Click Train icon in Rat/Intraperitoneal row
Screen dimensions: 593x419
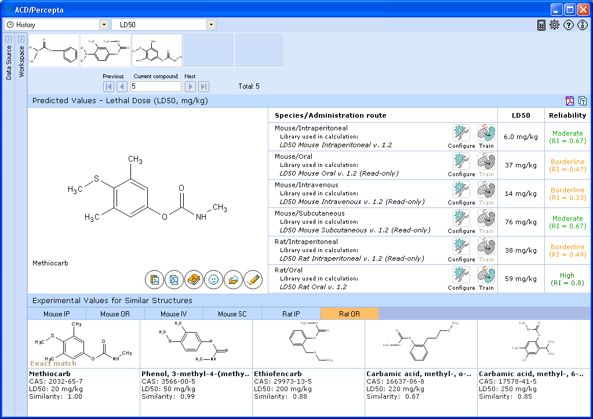click(486, 246)
